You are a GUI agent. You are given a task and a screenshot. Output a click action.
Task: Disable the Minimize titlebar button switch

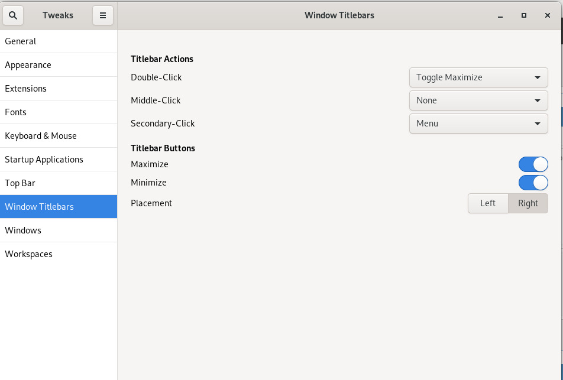[533, 183]
